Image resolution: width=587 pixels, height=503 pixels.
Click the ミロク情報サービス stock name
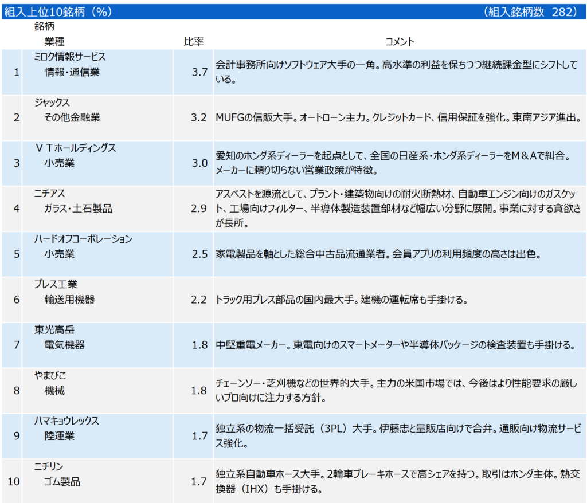[70, 57]
